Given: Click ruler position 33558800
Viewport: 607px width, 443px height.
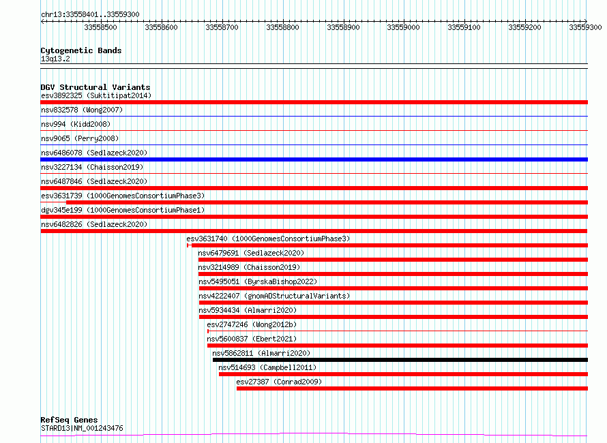Looking at the screenshot, I should [282, 27].
